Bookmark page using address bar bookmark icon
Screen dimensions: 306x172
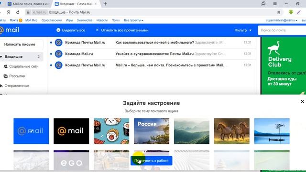point(279,12)
